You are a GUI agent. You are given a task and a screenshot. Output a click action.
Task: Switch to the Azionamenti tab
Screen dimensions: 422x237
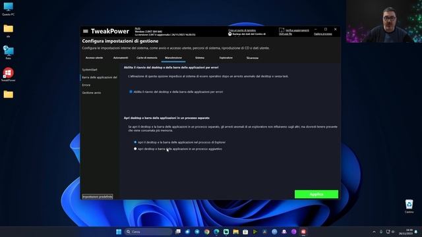click(121, 58)
